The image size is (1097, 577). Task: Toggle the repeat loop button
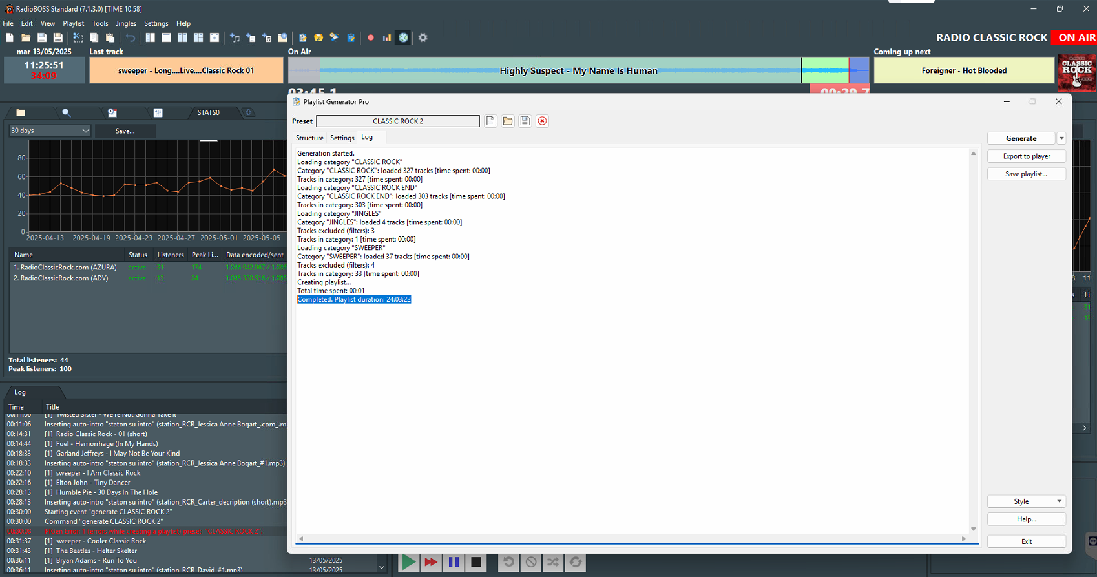point(576,562)
